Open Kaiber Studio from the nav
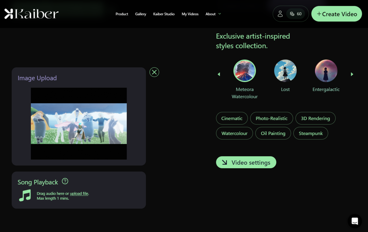Image resolution: width=368 pixels, height=232 pixels. tap(164, 14)
